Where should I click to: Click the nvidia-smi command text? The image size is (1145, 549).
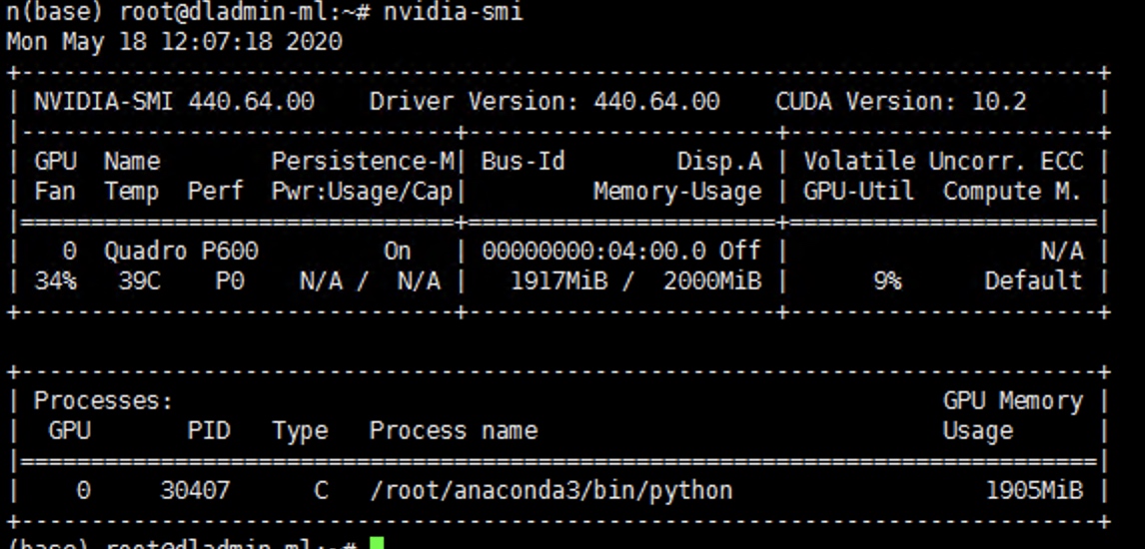(x=453, y=12)
